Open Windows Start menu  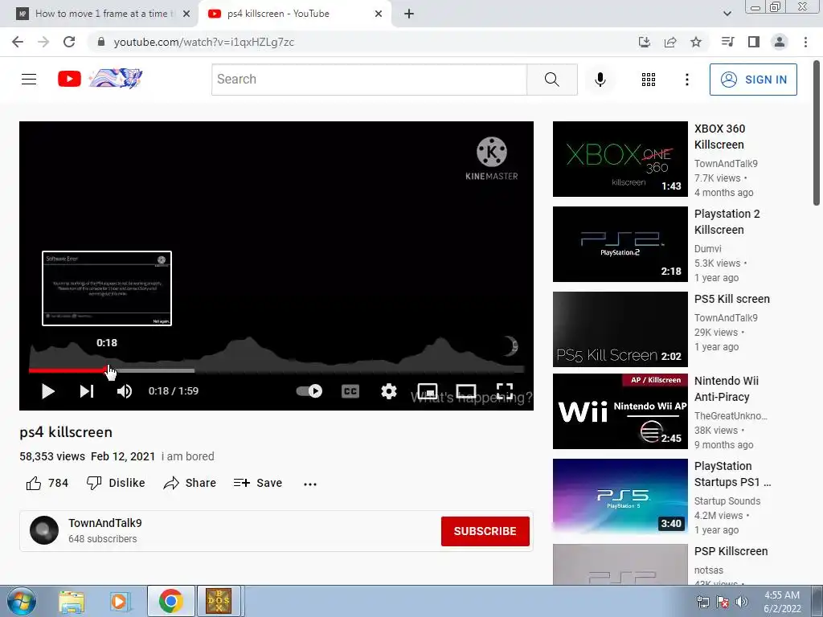[x=21, y=601]
